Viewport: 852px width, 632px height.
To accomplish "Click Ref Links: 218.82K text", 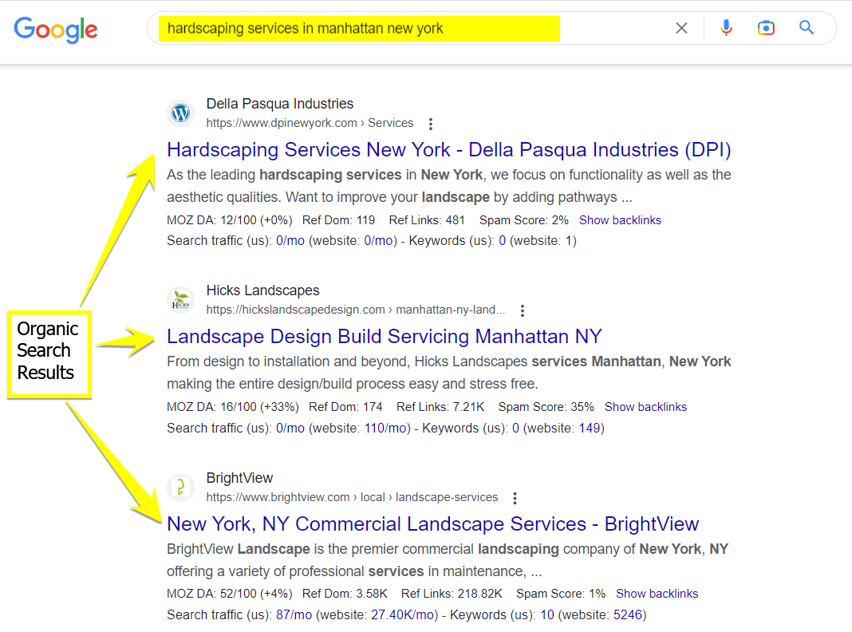I will [x=452, y=594].
